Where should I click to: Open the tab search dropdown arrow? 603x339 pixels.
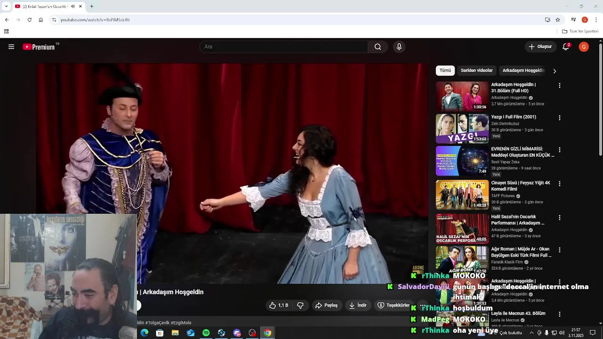click(6, 7)
